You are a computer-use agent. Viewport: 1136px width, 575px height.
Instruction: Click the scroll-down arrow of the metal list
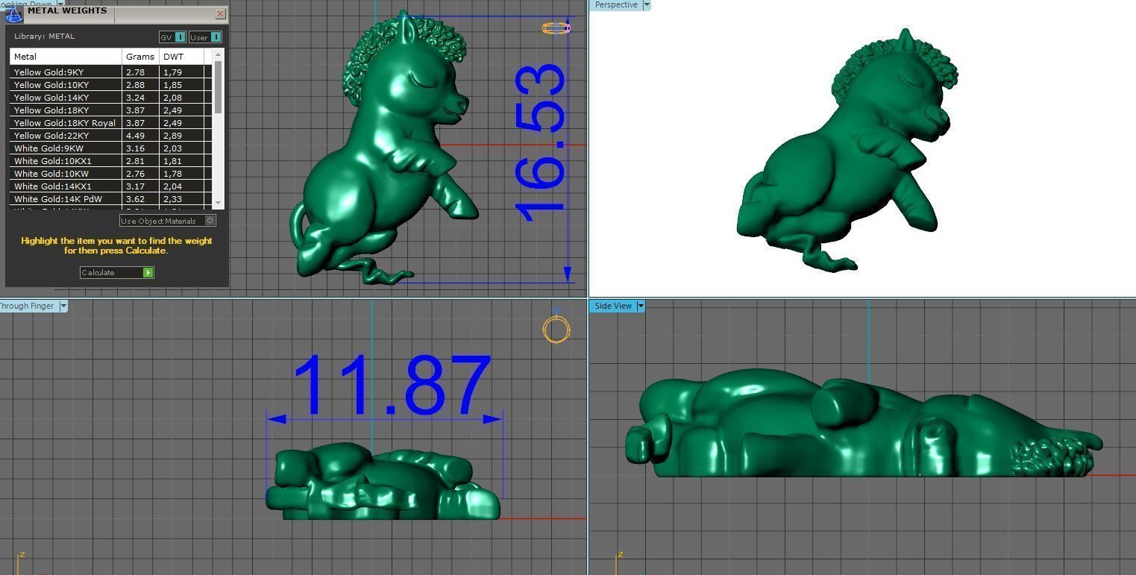218,203
